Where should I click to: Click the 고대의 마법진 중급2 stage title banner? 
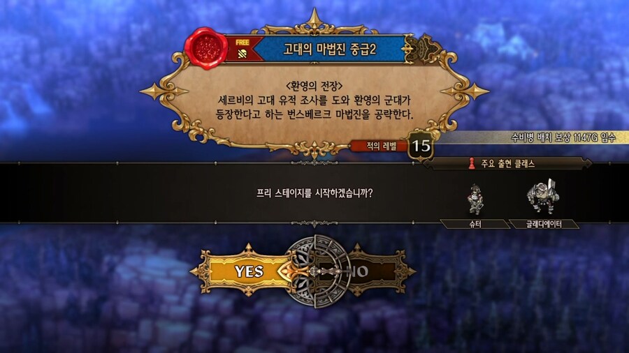coord(329,50)
